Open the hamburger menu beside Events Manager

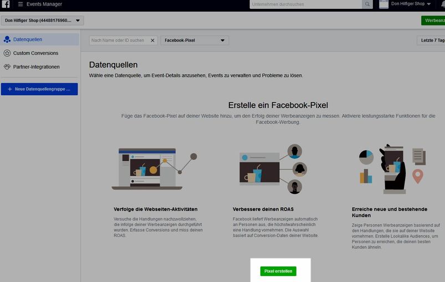coord(21,4)
